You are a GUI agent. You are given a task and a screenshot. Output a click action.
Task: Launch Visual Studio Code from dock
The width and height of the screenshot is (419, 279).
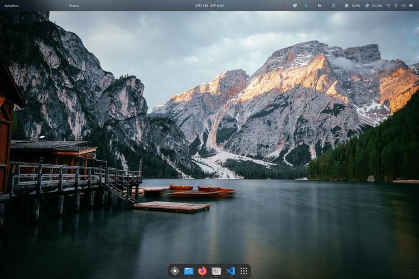pos(230,271)
